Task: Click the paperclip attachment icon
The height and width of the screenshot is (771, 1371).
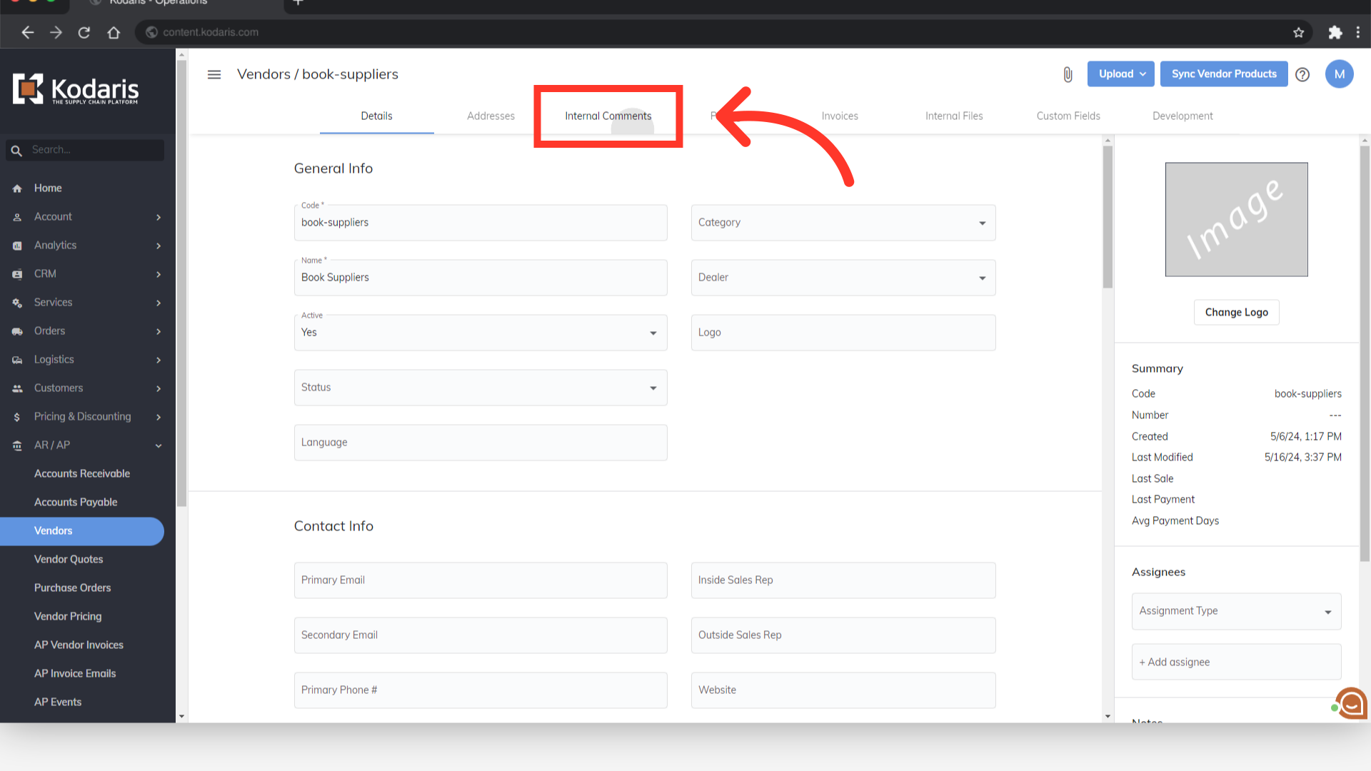Action: (1068, 74)
